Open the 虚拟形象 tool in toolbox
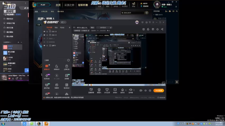This screenshot has height=126, width=225. click(47, 86)
